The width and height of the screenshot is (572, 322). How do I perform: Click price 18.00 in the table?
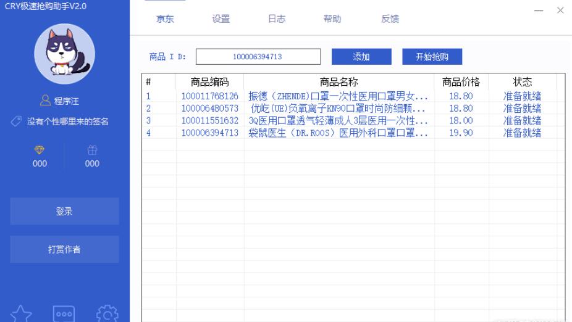(461, 120)
